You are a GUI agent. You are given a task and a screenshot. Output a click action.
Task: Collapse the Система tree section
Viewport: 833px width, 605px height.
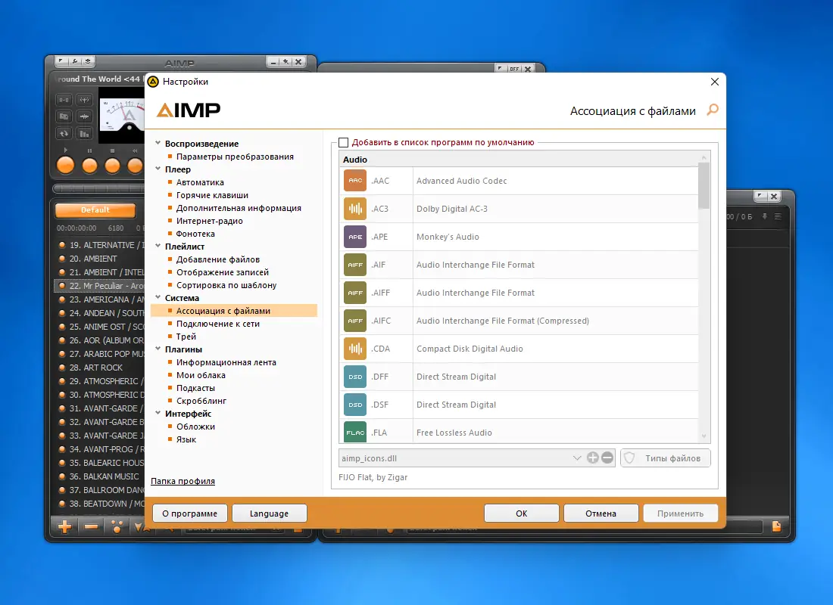(x=158, y=297)
